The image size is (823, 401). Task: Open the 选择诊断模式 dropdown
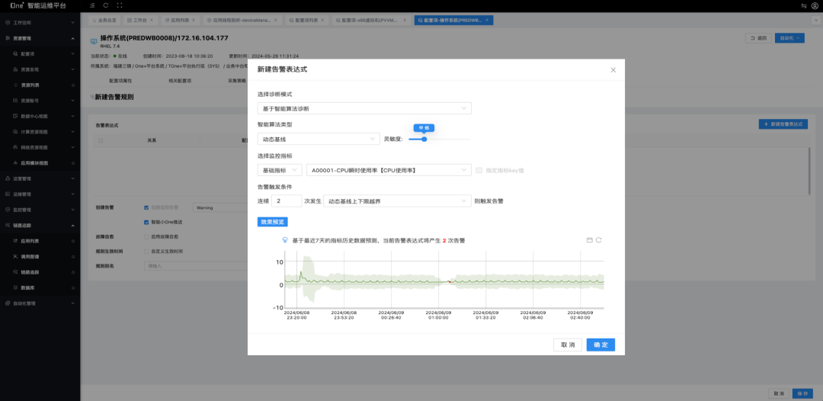click(364, 108)
